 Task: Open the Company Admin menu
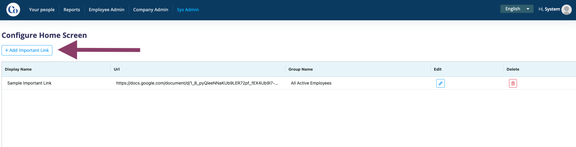pos(151,10)
